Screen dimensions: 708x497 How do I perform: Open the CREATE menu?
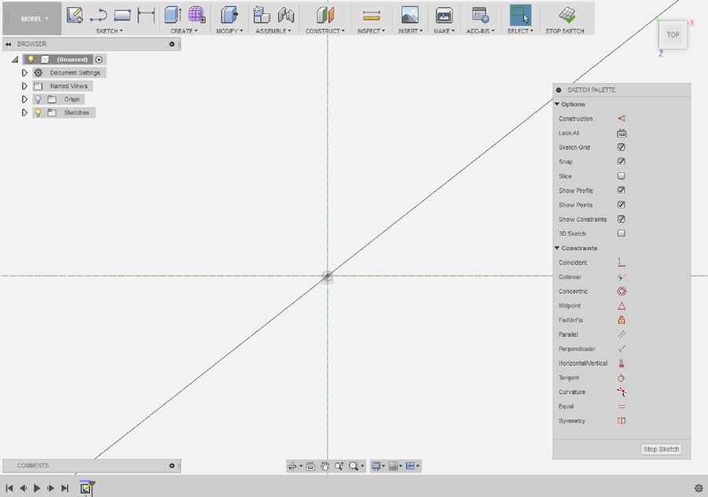[x=184, y=31]
